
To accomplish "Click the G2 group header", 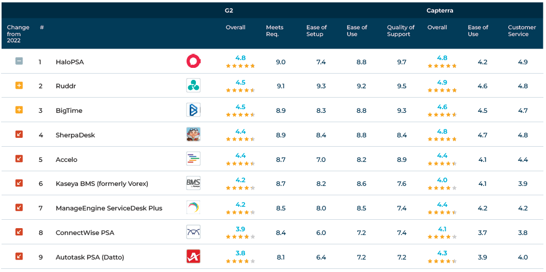I will point(229,10).
